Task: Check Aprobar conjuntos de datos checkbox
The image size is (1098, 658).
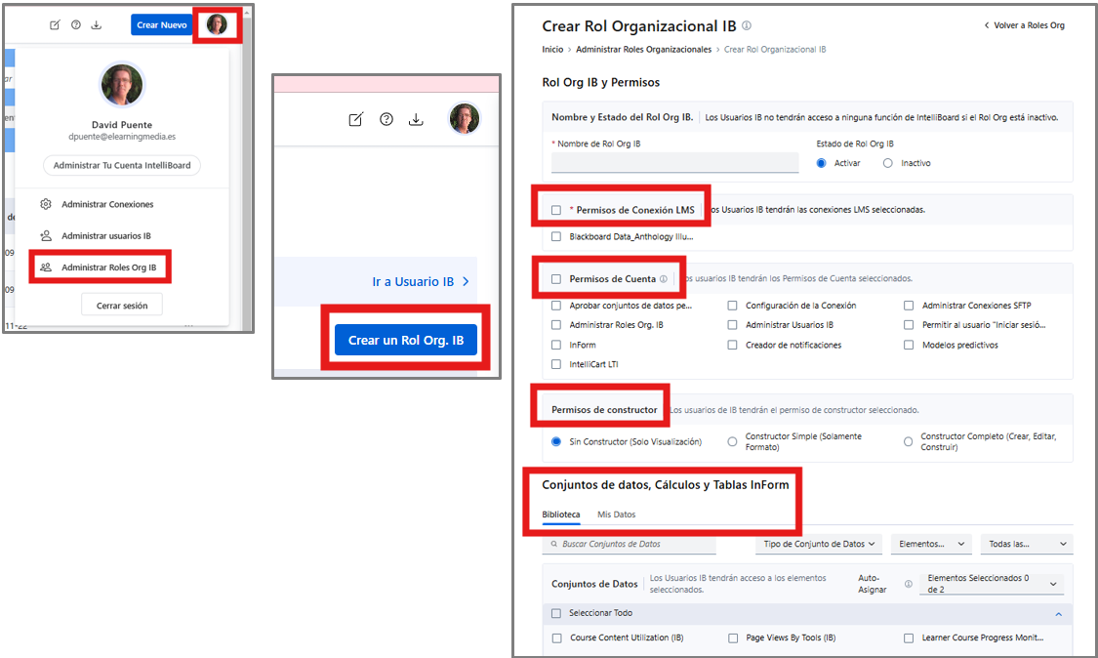Action: coord(556,306)
